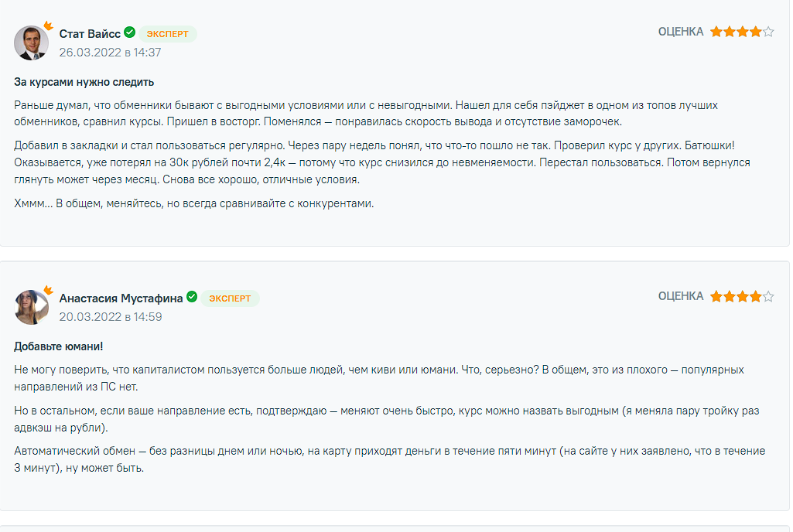Screen dimensions: 793x532
Task: Open Анастасия Мустафина's profile picture
Action: [31, 306]
